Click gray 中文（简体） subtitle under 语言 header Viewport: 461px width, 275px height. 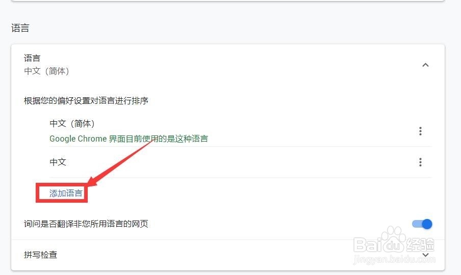(47, 71)
